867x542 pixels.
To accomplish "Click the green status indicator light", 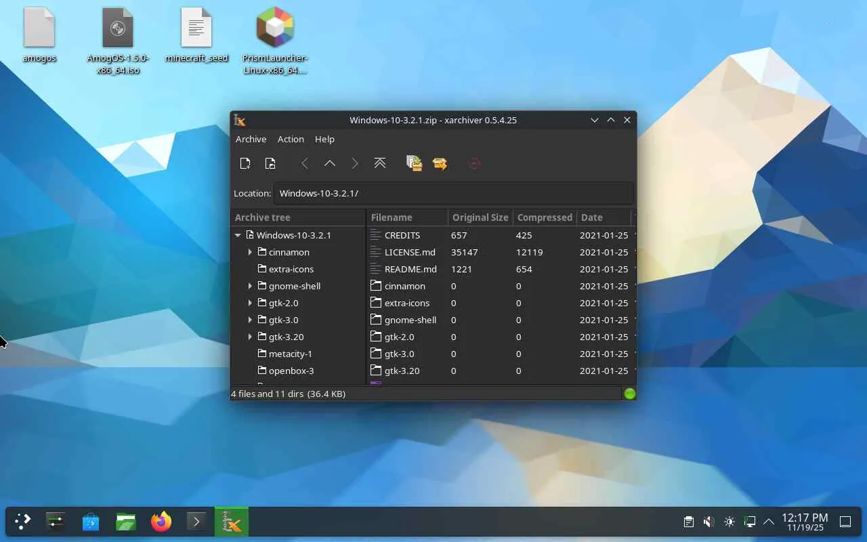I will click(630, 394).
